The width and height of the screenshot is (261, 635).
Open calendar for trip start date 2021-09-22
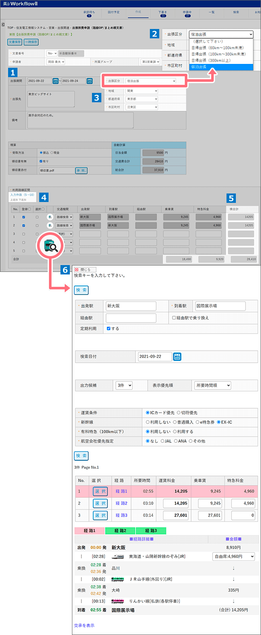55,81
